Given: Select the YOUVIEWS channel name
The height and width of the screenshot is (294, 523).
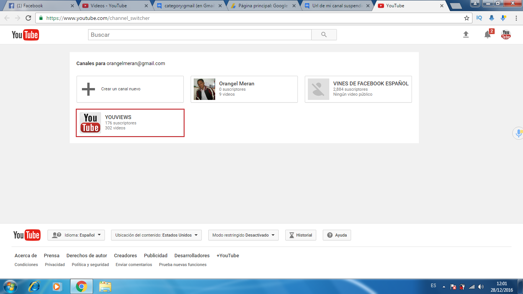Looking at the screenshot, I should [x=118, y=117].
